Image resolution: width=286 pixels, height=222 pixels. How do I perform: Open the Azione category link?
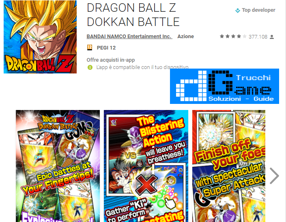coord(185,37)
